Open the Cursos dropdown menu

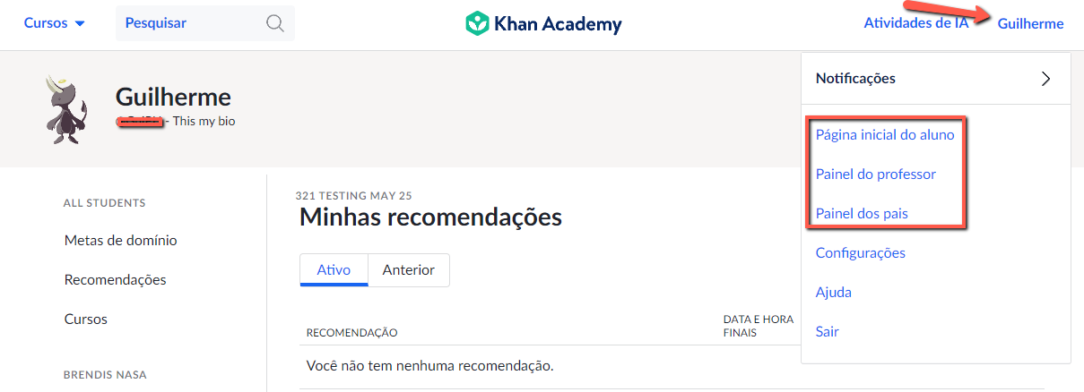coord(55,23)
